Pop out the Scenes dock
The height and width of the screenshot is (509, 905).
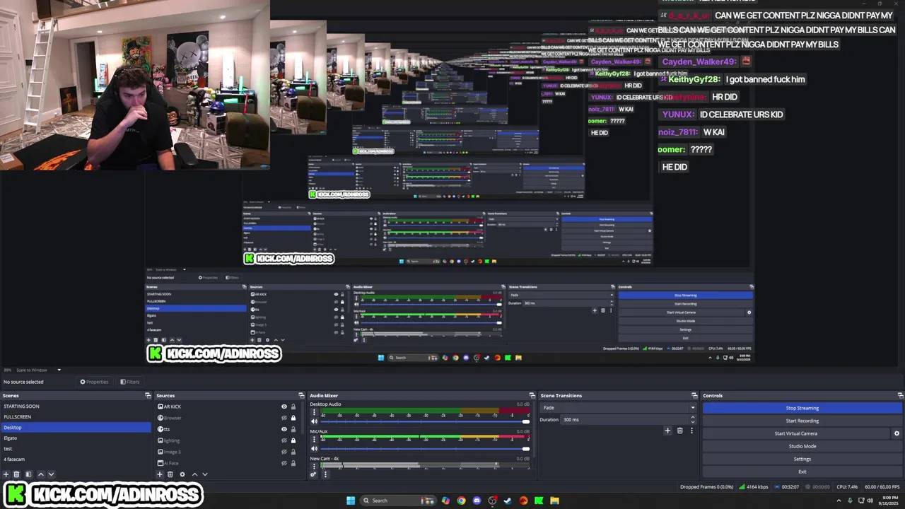tap(148, 395)
